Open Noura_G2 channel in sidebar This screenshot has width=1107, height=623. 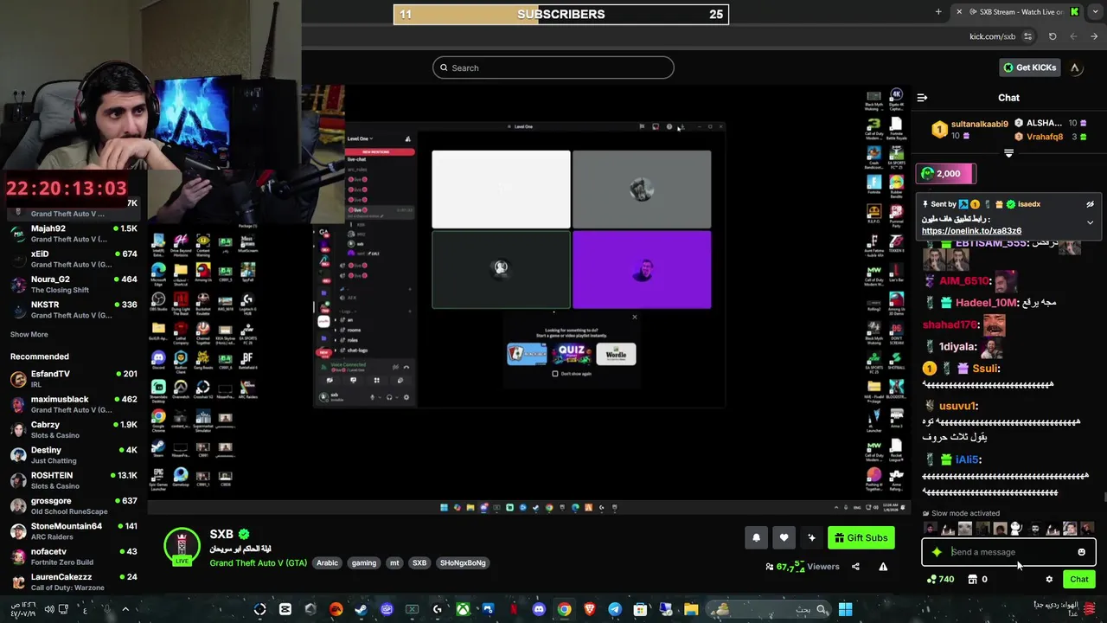74,285
